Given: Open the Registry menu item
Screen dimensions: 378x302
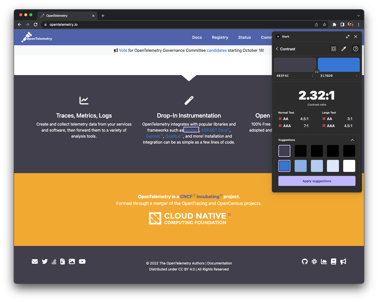Looking at the screenshot, I should pos(220,37).
